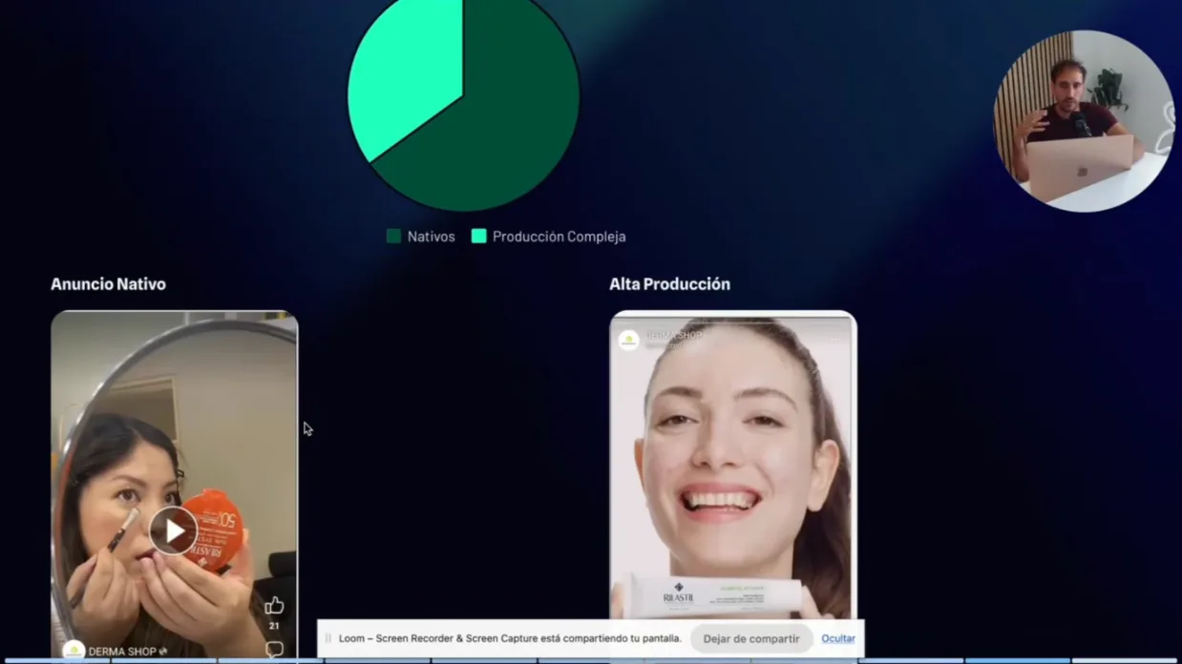Screen dimensions: 1182x664
Task: Stop sharing with Dejar de compartir
Action: tap(751, 638)
